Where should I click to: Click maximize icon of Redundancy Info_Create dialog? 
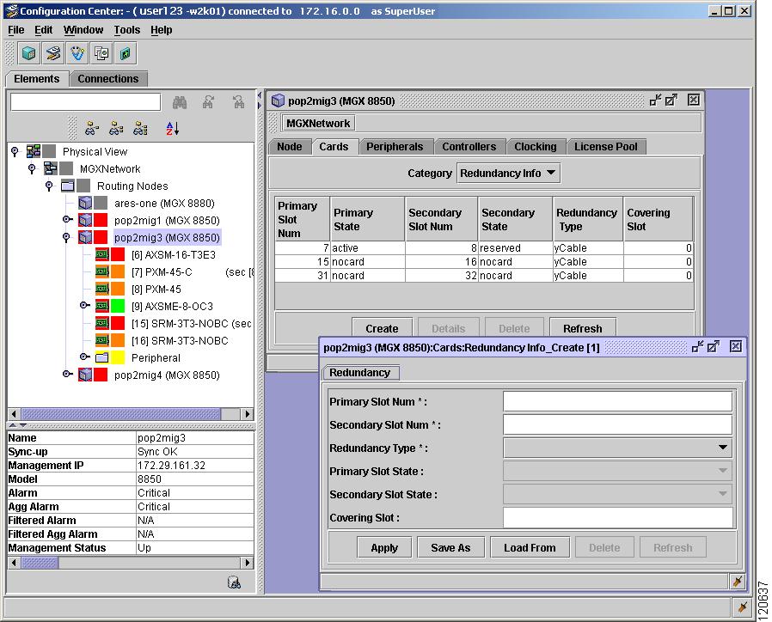[714, 347]
